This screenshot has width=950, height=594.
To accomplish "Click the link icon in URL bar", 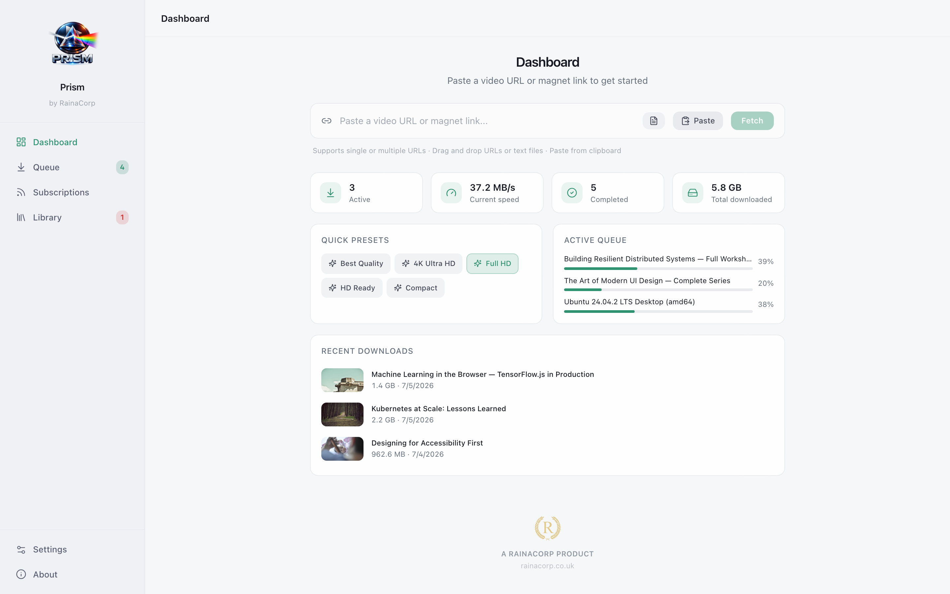I will pyautogui.click(x=327, y=120).
